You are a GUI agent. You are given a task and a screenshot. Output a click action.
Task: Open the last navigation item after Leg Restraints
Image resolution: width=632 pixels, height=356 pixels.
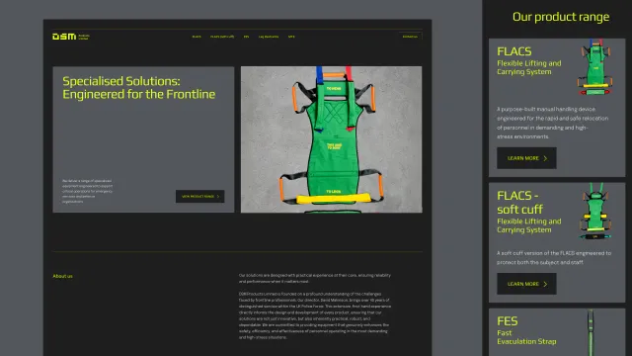click(x=291, y=37)
